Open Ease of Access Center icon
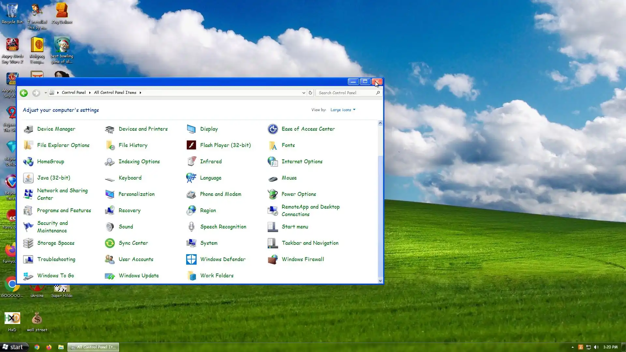This screenshot has width=626, height=352. [x=273, y=129]
